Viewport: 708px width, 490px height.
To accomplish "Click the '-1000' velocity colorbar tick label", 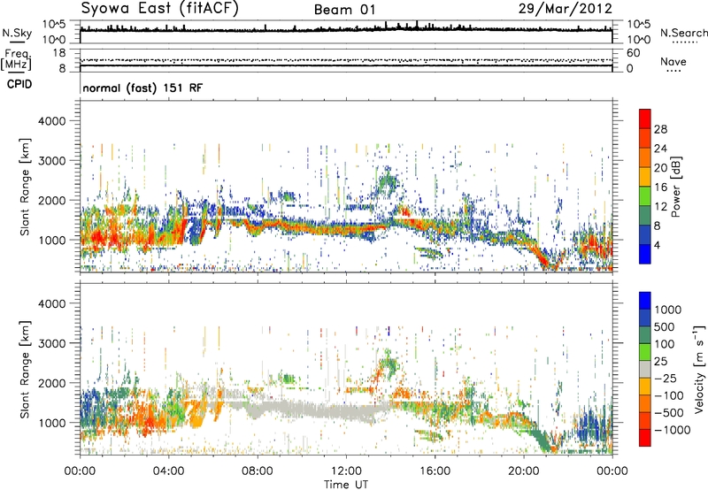I will [x=672, y=430].
